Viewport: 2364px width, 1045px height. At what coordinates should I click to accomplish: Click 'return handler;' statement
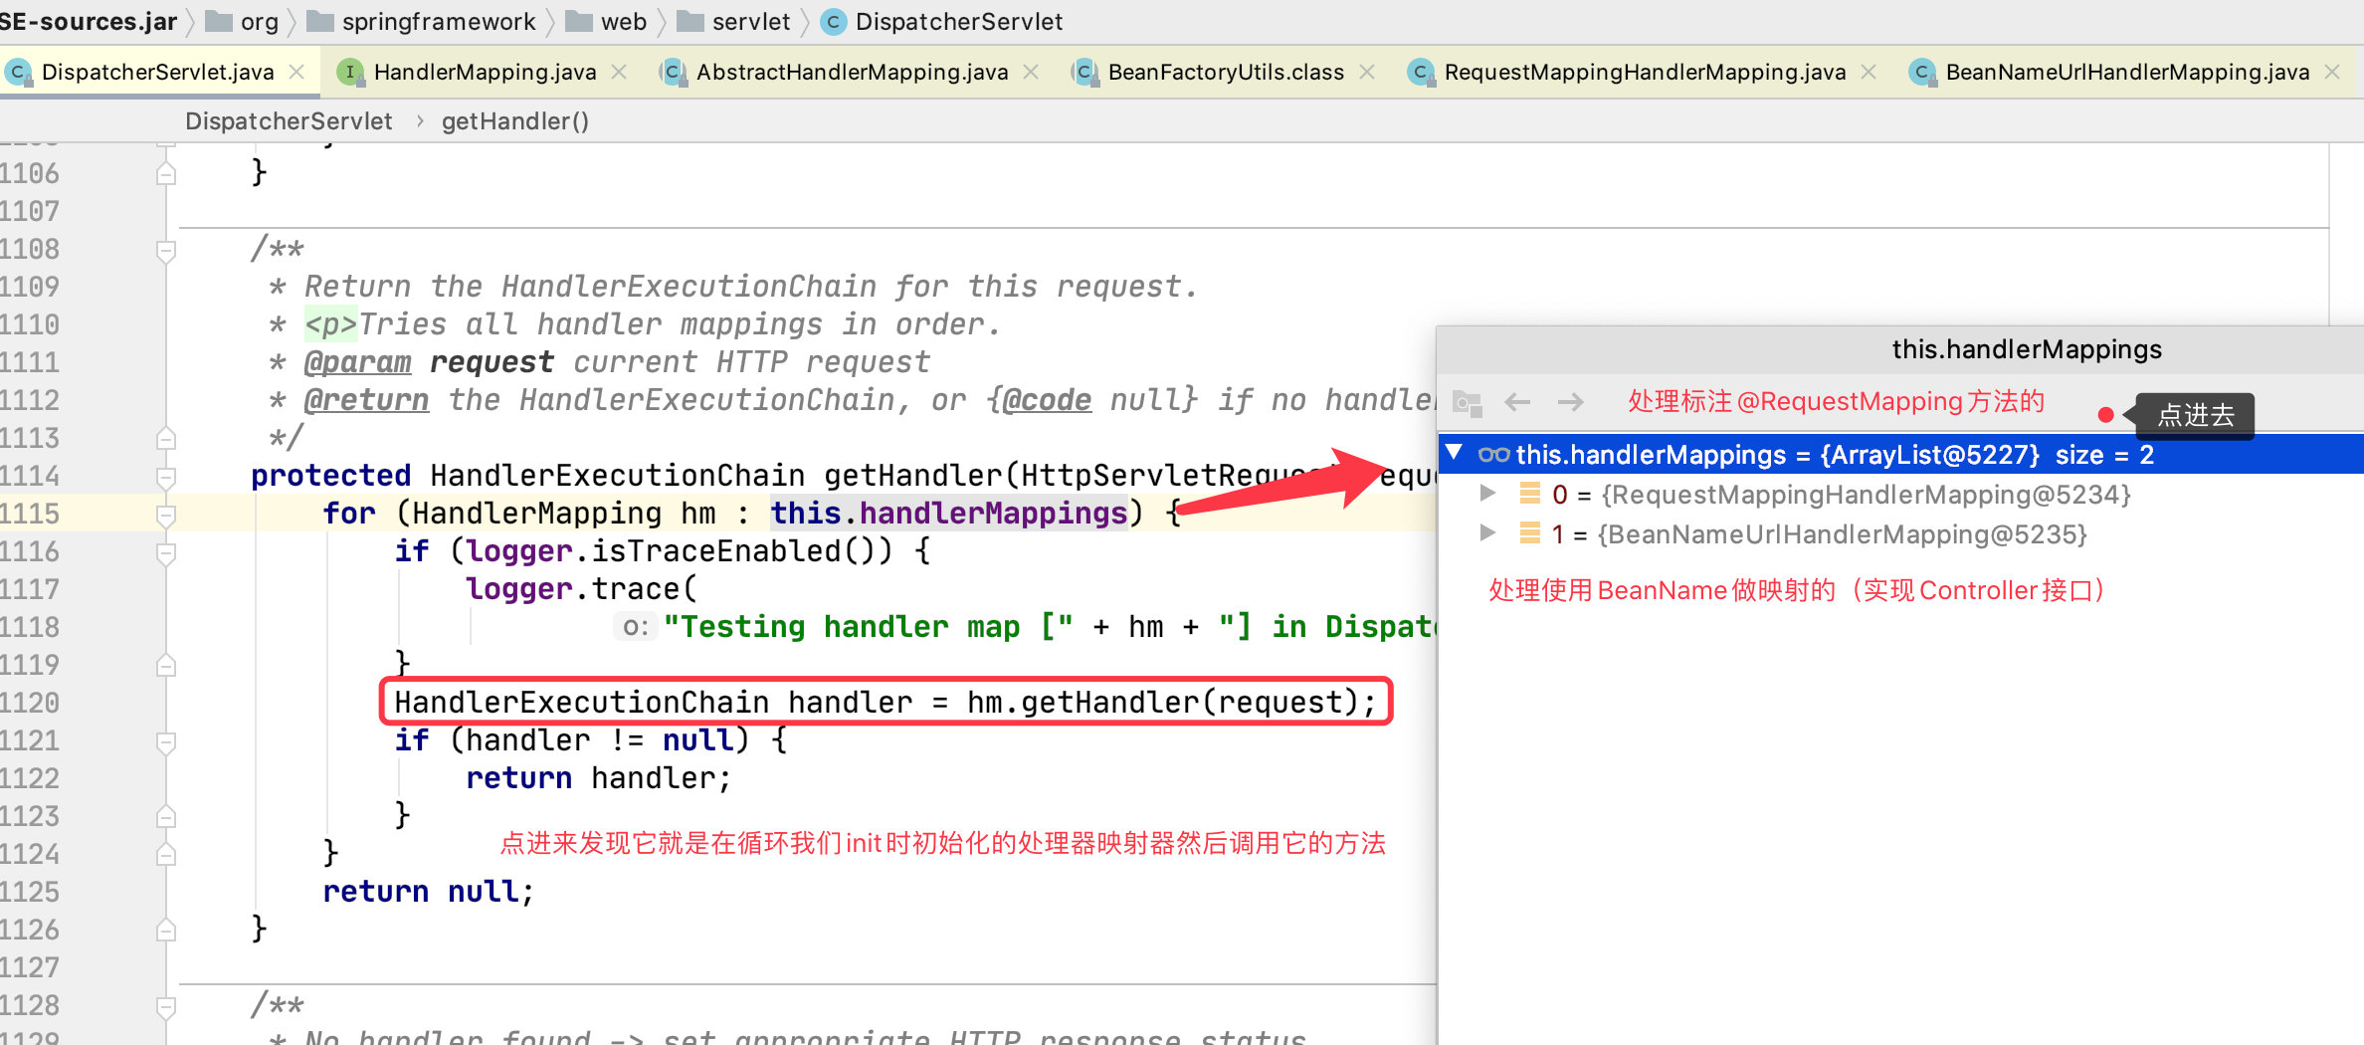click(599, 778)
